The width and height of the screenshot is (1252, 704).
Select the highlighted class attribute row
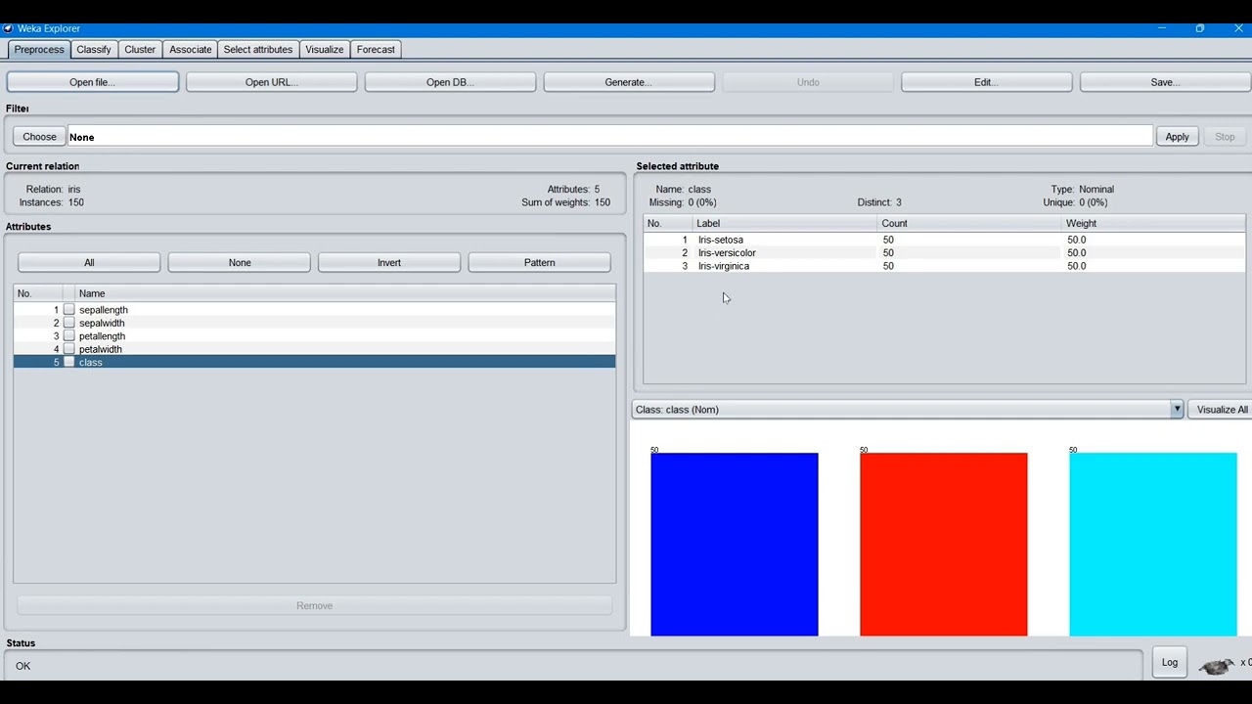pos(315,363)
